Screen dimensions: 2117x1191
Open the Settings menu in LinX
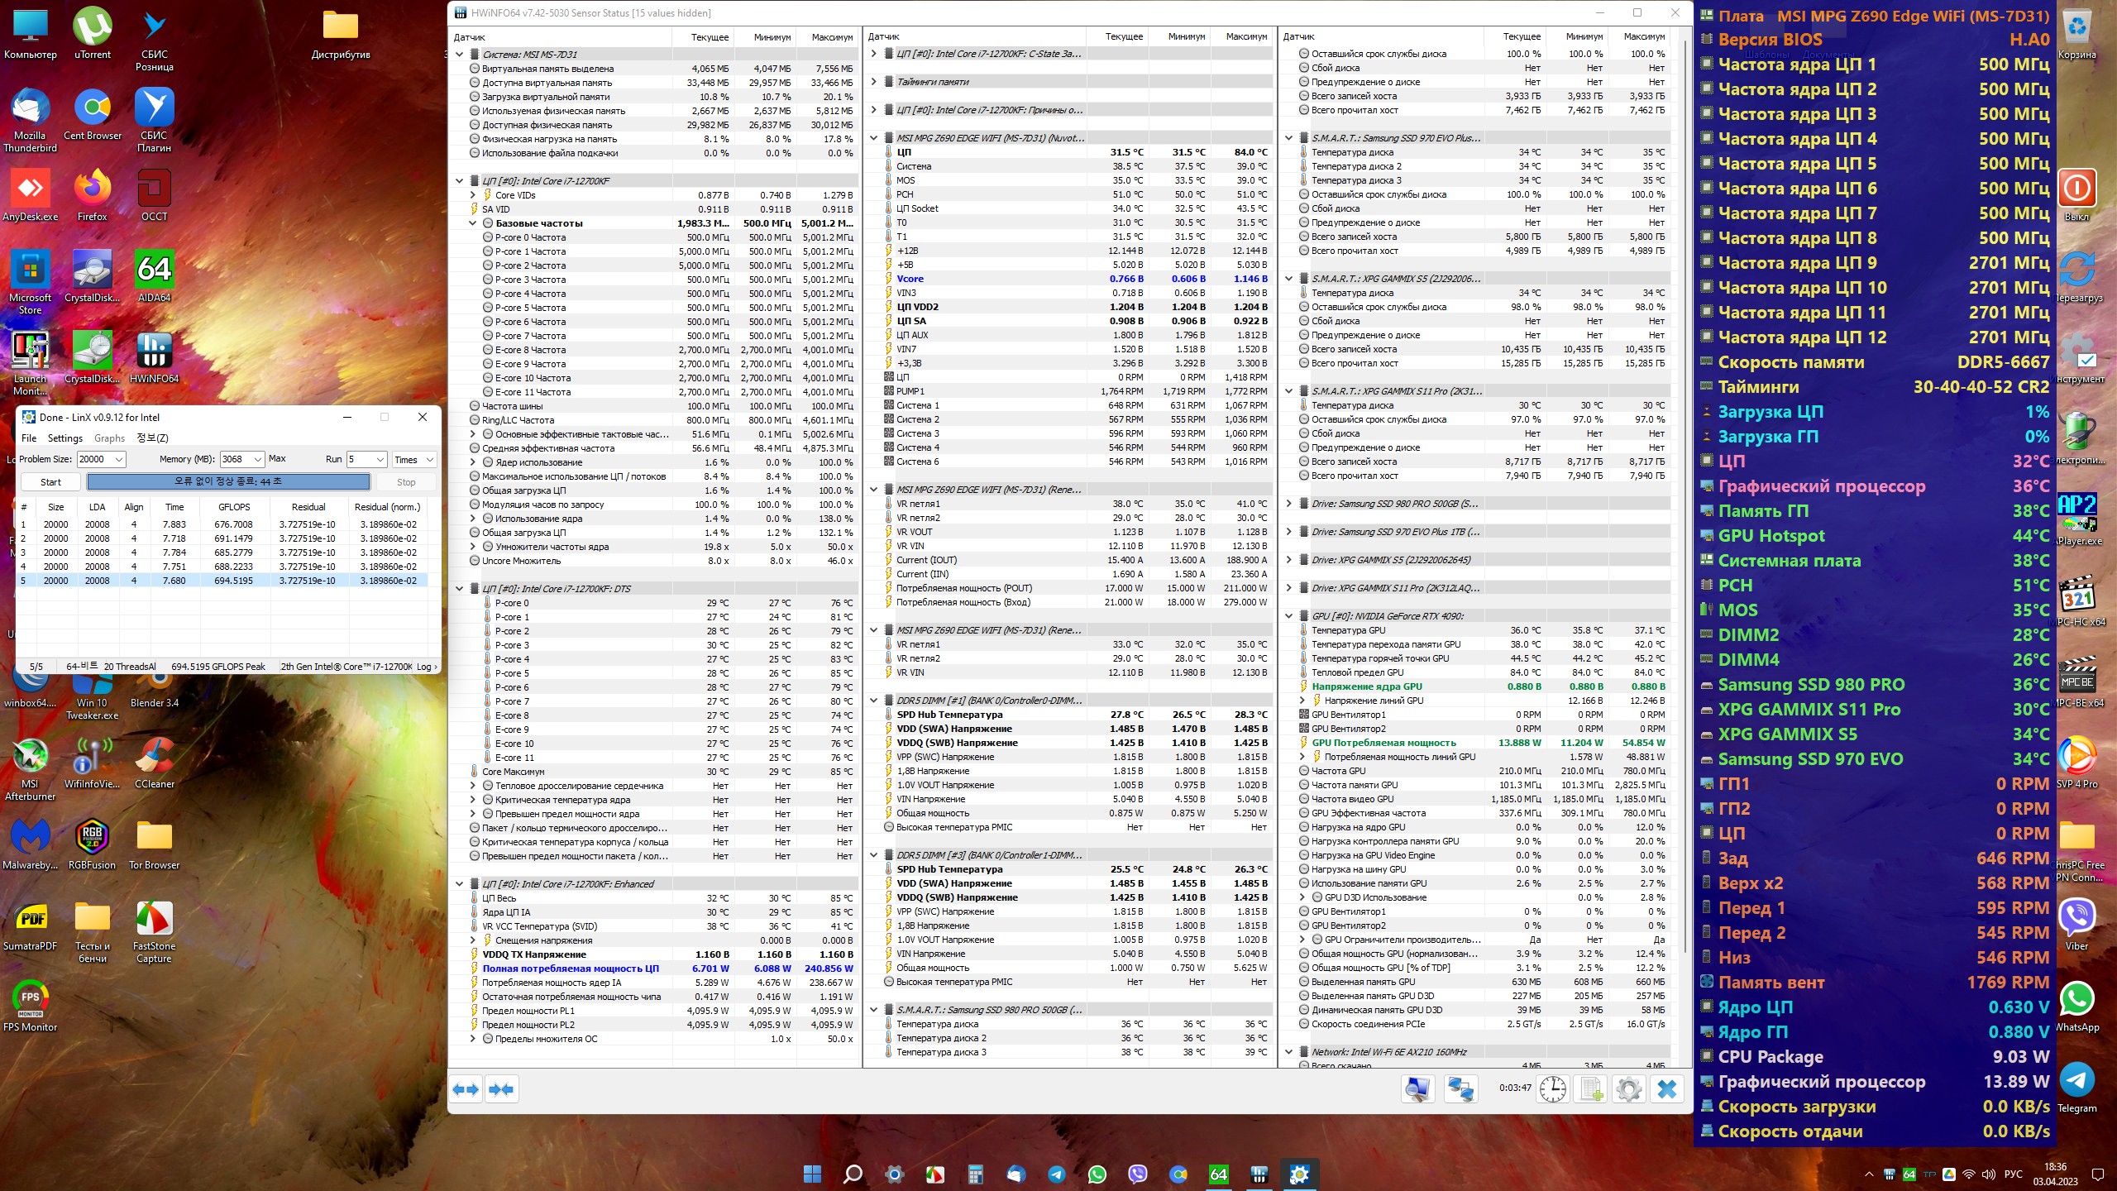[65, 438]
